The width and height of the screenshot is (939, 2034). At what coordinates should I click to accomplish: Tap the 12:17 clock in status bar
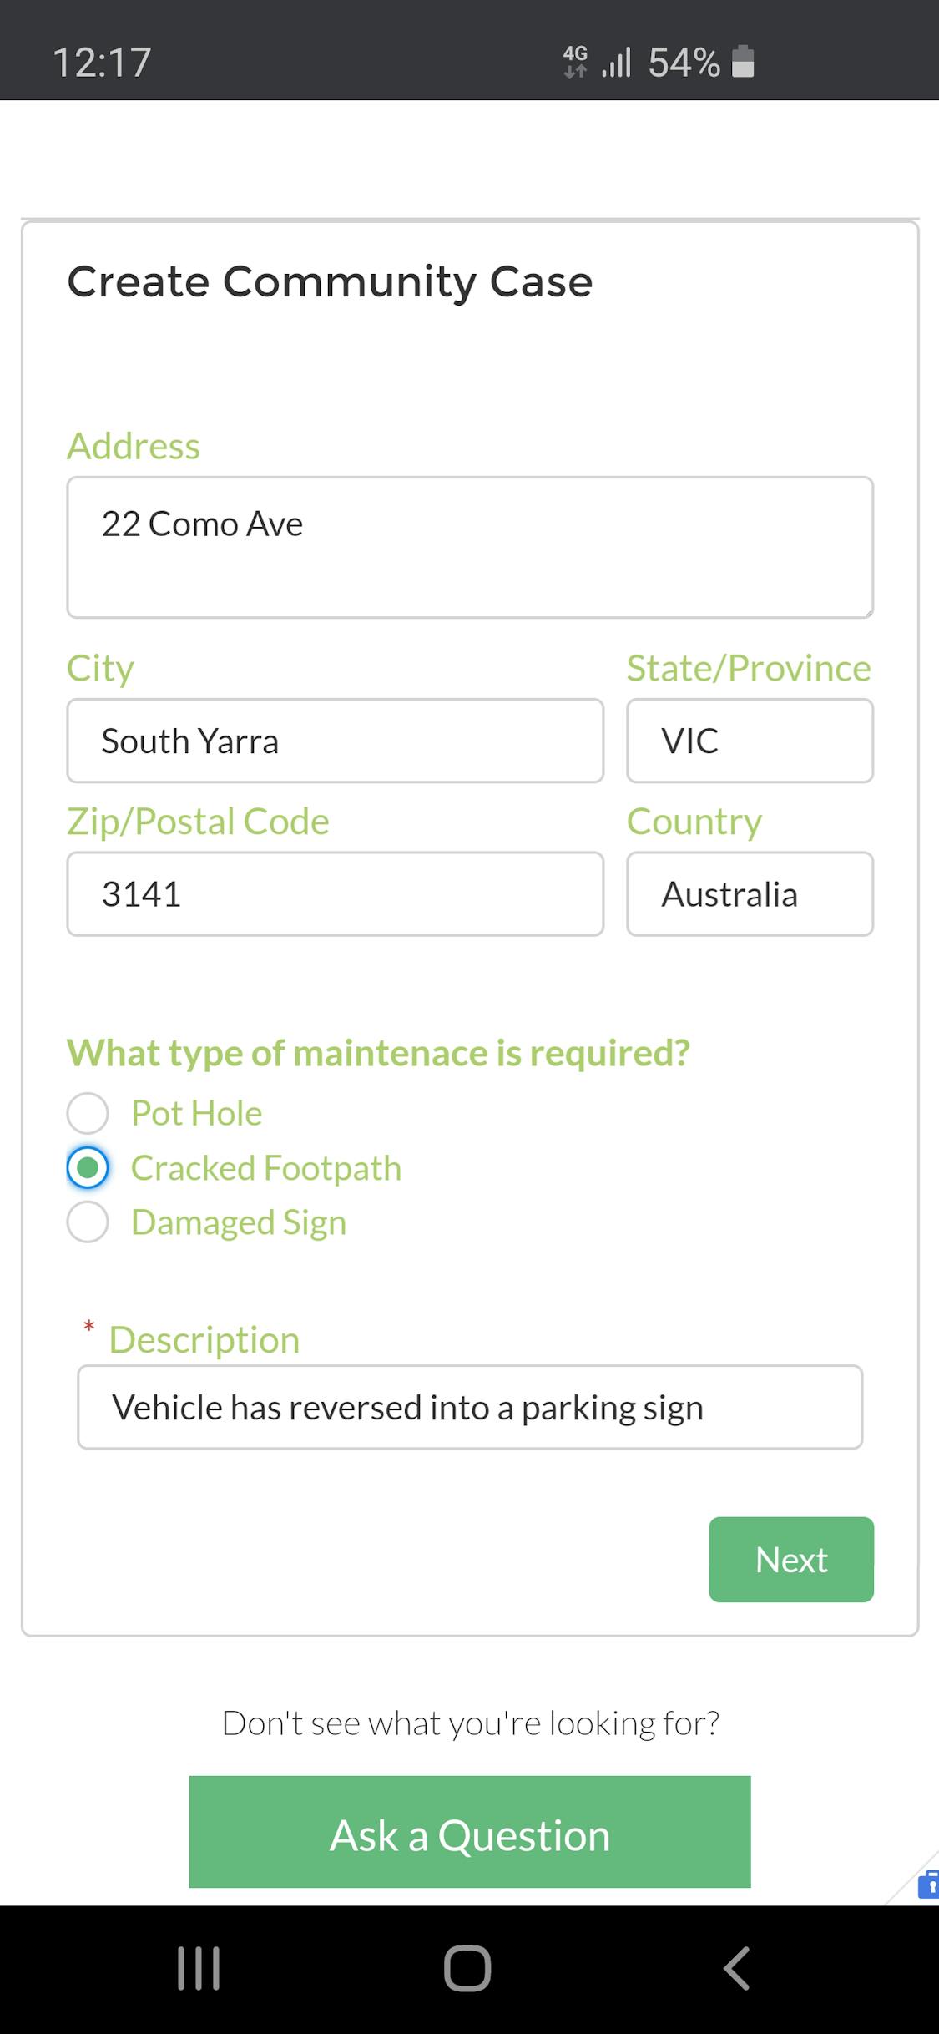pyautogui.click(x=102, y=63)
